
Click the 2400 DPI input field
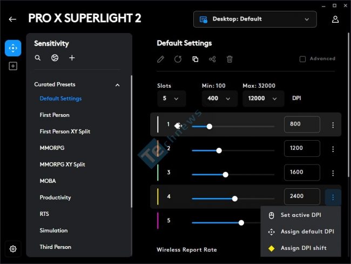(x=302, y=196)
